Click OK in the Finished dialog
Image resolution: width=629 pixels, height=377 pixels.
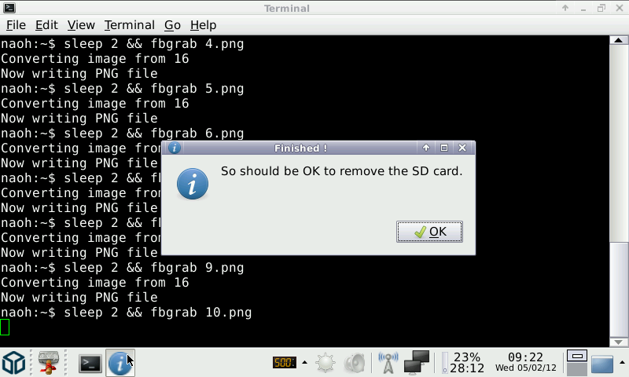tap(429, 232)
